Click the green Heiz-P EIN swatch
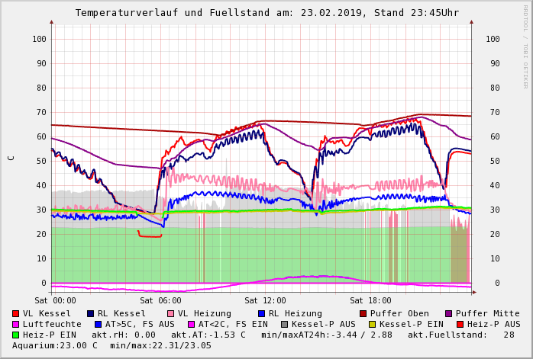 [16, 335]
